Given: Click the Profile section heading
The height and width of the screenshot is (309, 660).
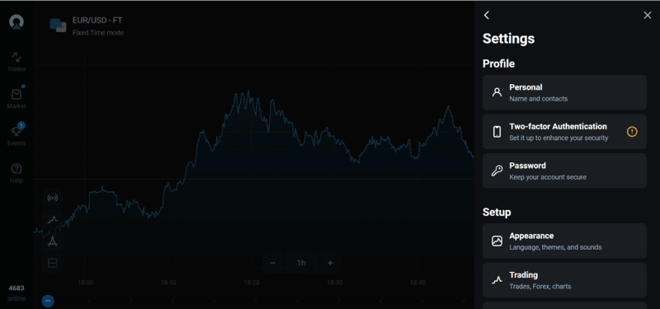Looking at the screenshot, I should (x=499, y=64).
